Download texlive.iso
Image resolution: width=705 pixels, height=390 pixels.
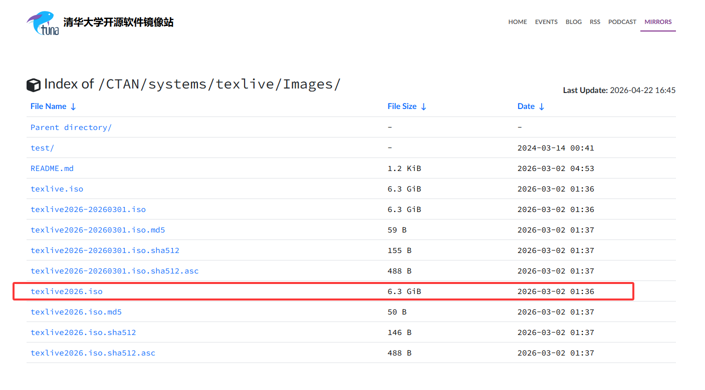tap(57, 189)
